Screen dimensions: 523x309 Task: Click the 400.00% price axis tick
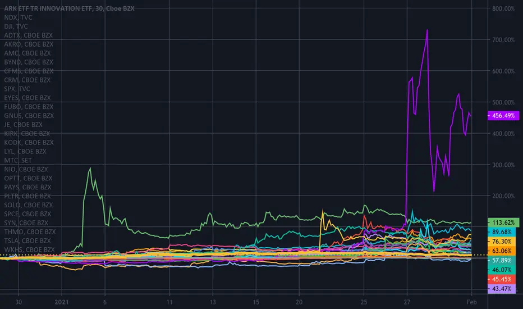pos(503,134)
